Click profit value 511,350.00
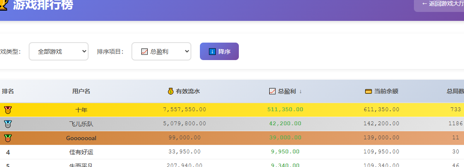Viewport: 464px width, 167px height. coord(285,109)
